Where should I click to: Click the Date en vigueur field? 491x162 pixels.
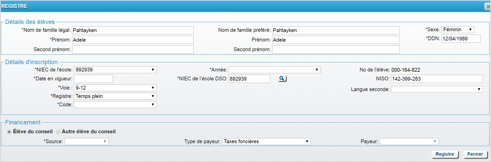point(93,79)
